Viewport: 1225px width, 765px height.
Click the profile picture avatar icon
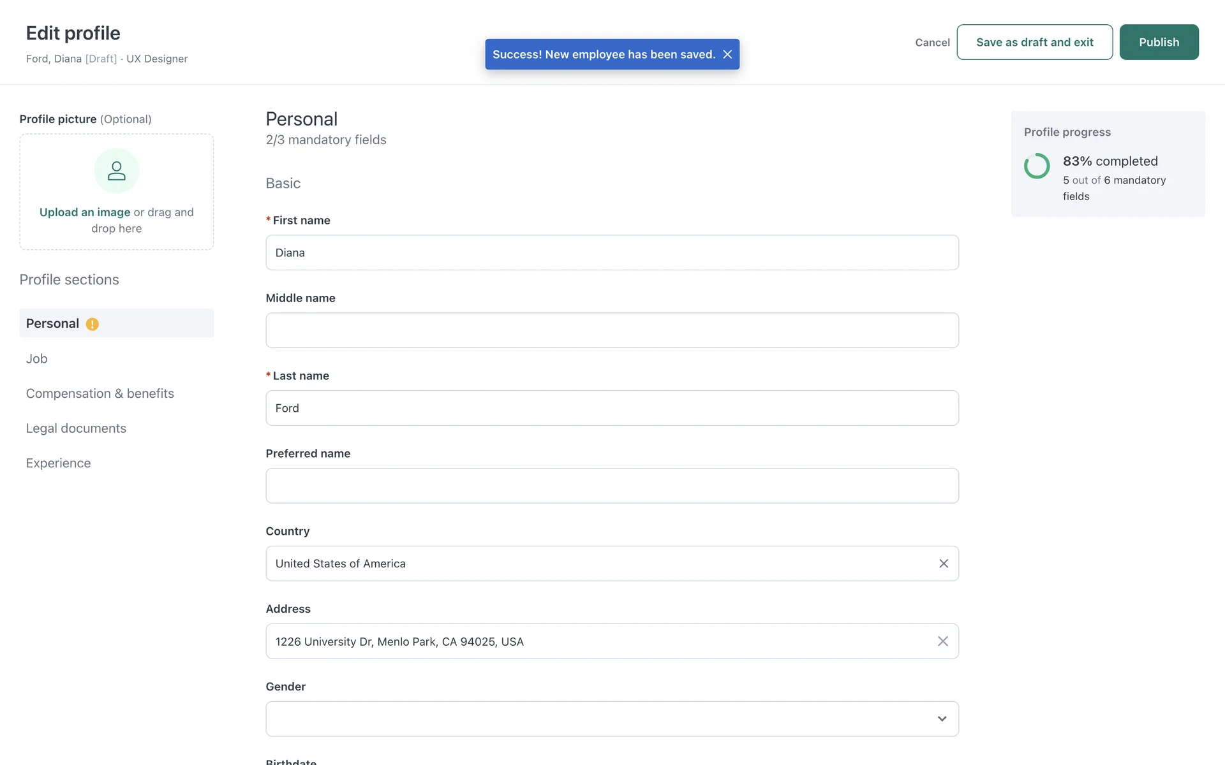tap(116, 171)
